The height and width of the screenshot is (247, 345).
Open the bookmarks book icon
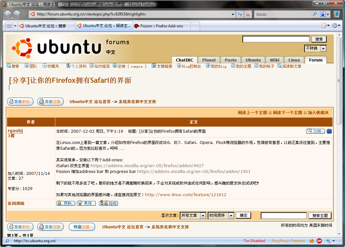click(336, 14)
